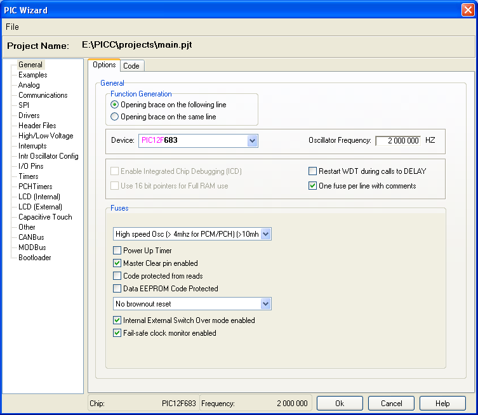Go to Capacitive Touch settings
478x415 pixels.
45,216
